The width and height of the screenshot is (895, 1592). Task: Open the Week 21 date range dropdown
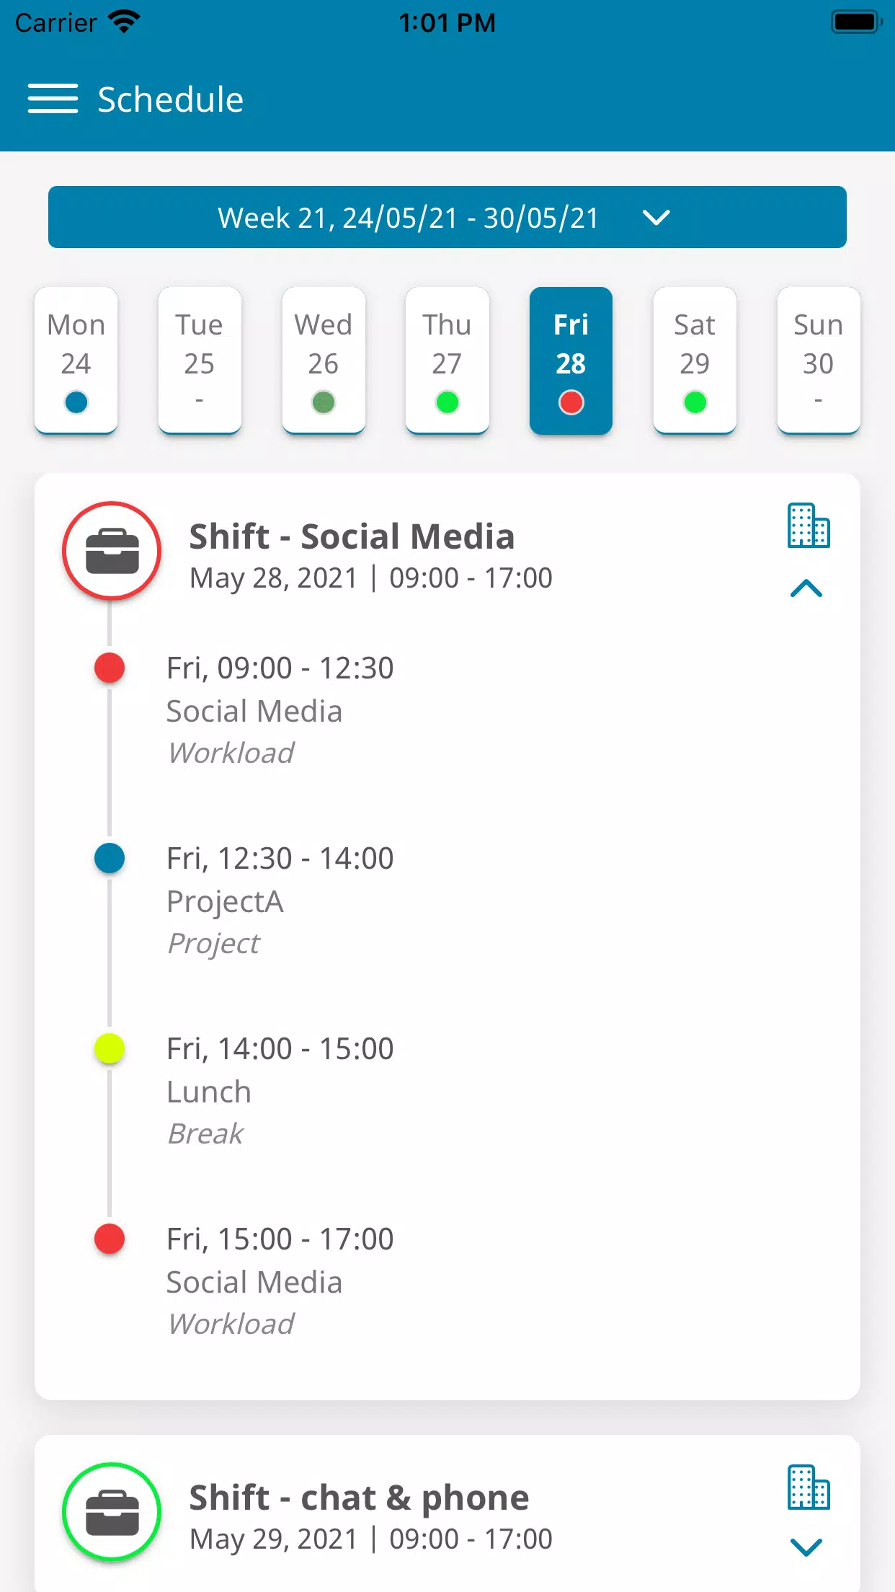click(x=447, y=217)
